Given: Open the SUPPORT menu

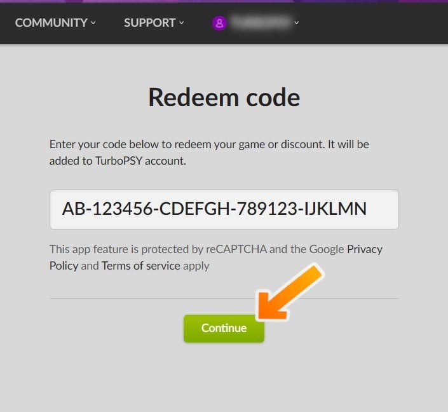Looking at the screenshot, I should tap(149, 23).
